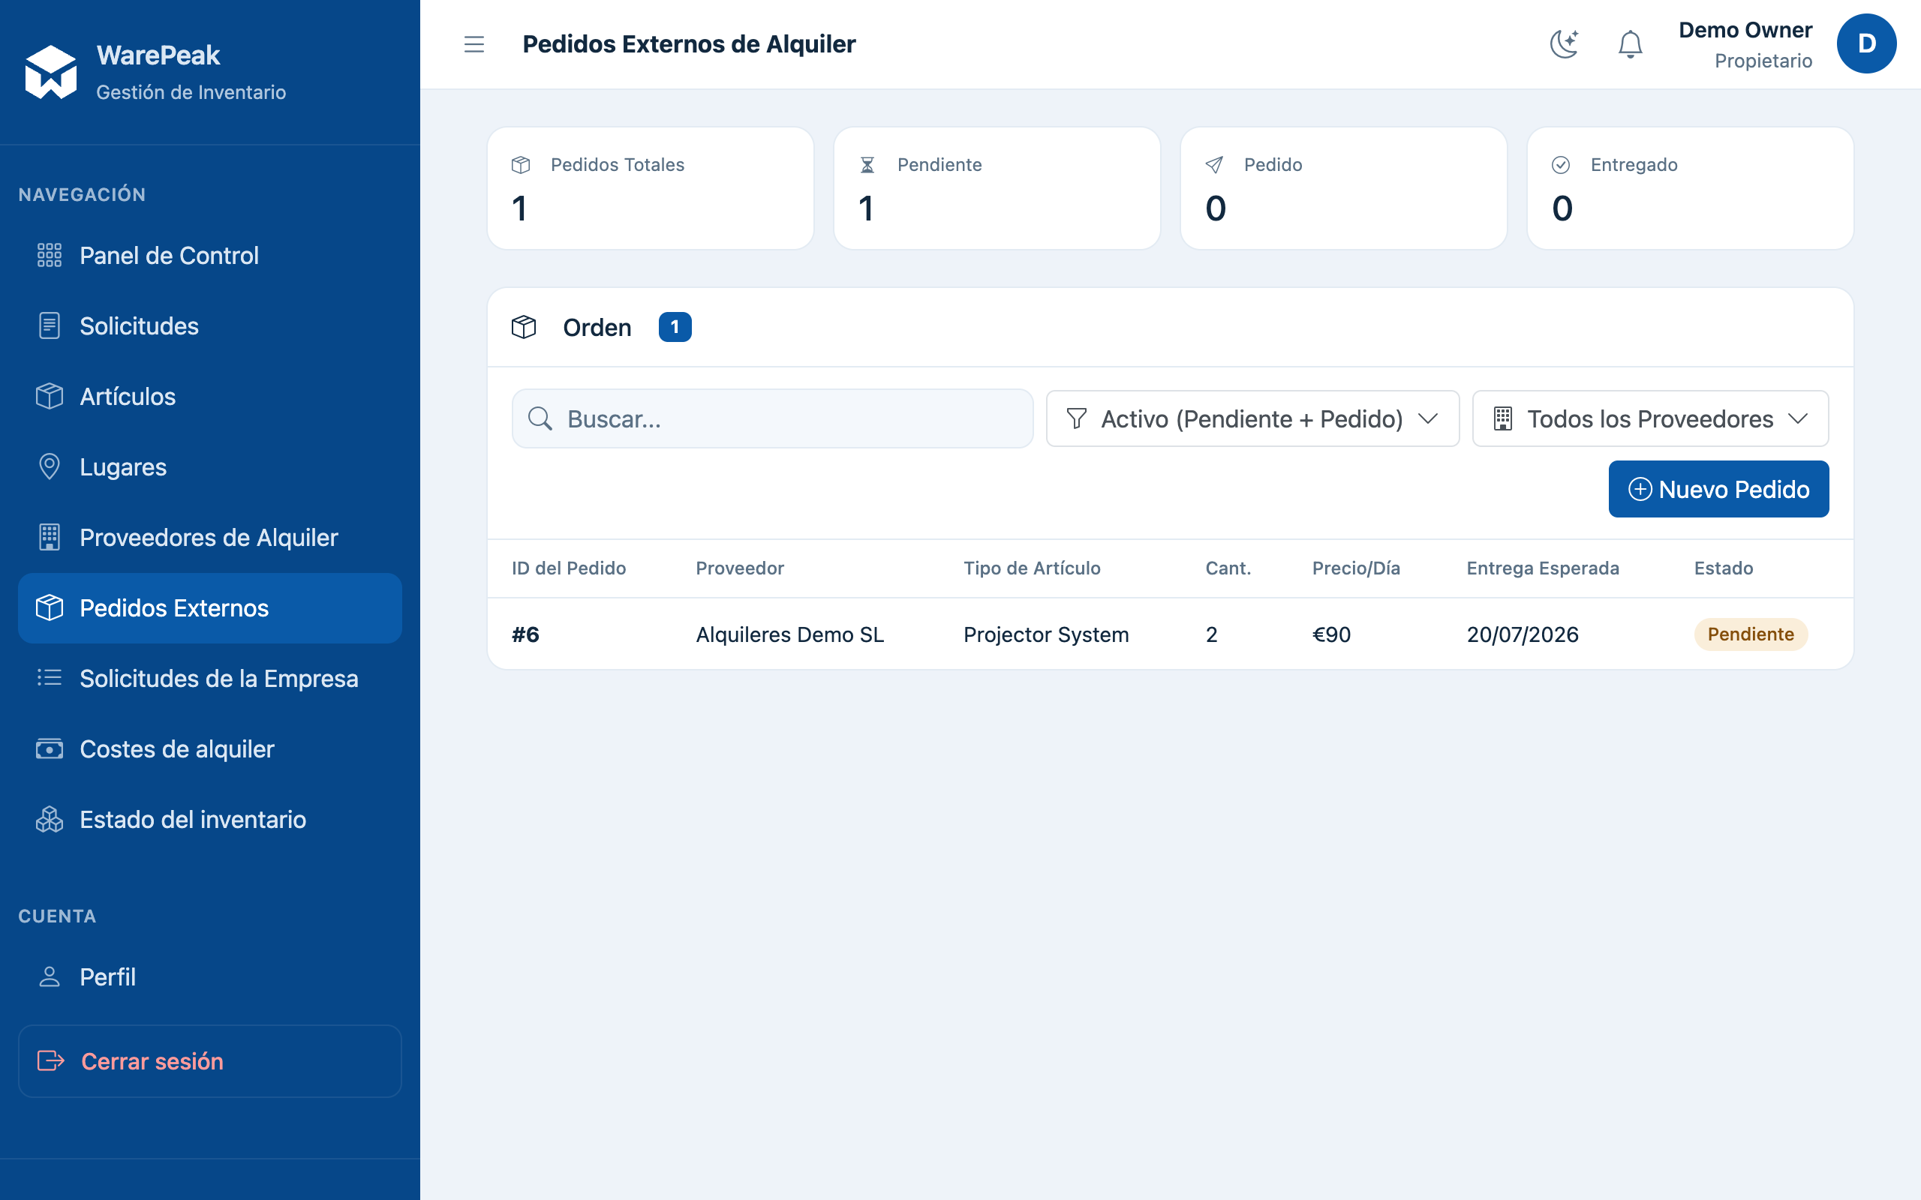Viewport: 1921px width, 1200px height.
Task: Click the Precio/Día column header
Action: tap(1356, 568)
